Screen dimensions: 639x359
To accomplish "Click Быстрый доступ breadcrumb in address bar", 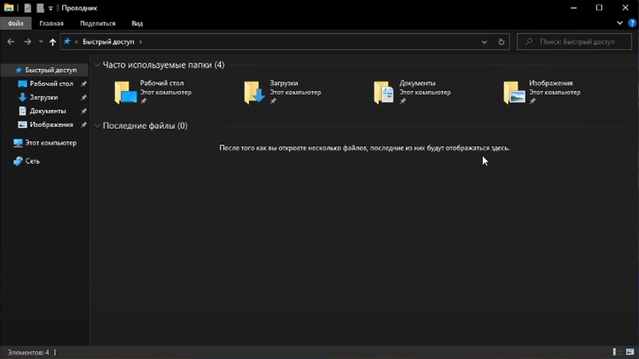I will (x=108, y=42).
